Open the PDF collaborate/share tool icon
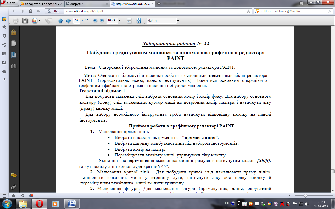335x209 pixels. point(34,21)
